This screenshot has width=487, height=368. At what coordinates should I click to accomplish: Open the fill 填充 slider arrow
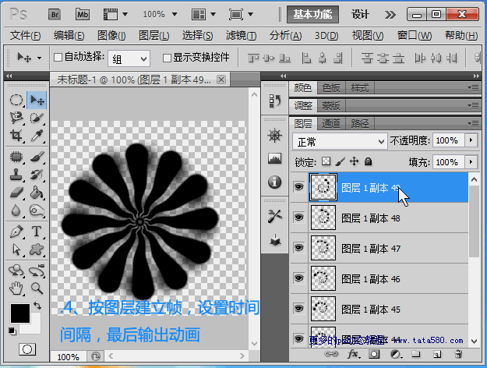pos(471,162)
